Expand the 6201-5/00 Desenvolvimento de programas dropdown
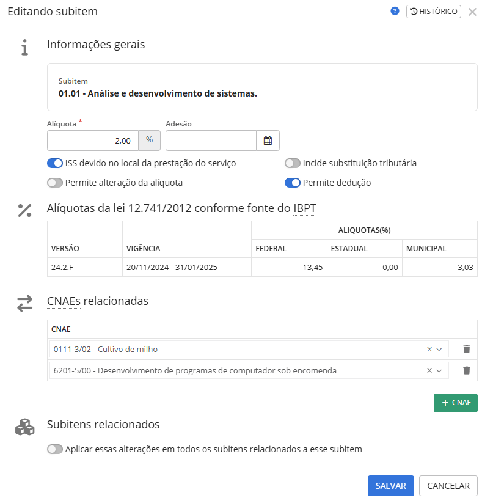The width and height of the screenshot is (482, 498). click(x=439, y=370)
